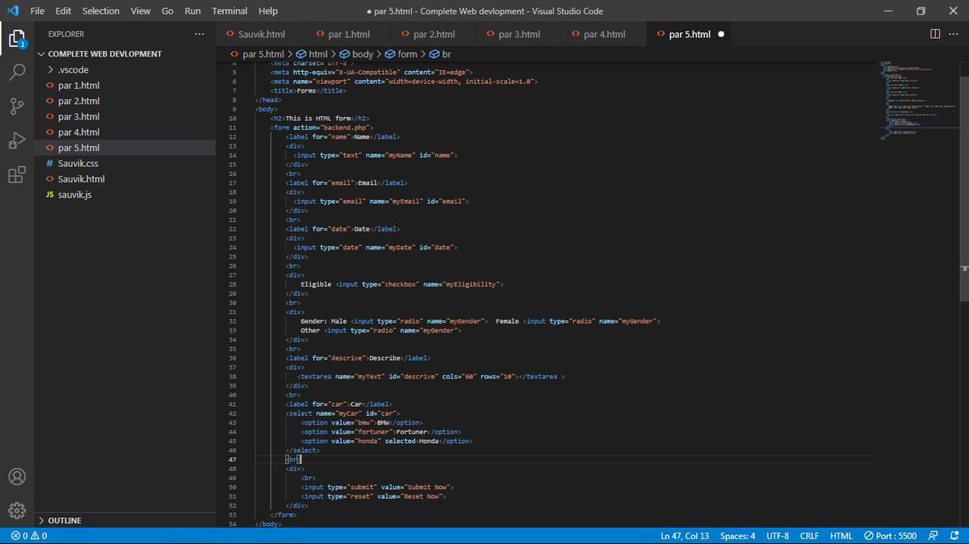Open the Explorer view in activity bar
The height and width of the screenshot is (544, 969).
[x=17, y=38]
